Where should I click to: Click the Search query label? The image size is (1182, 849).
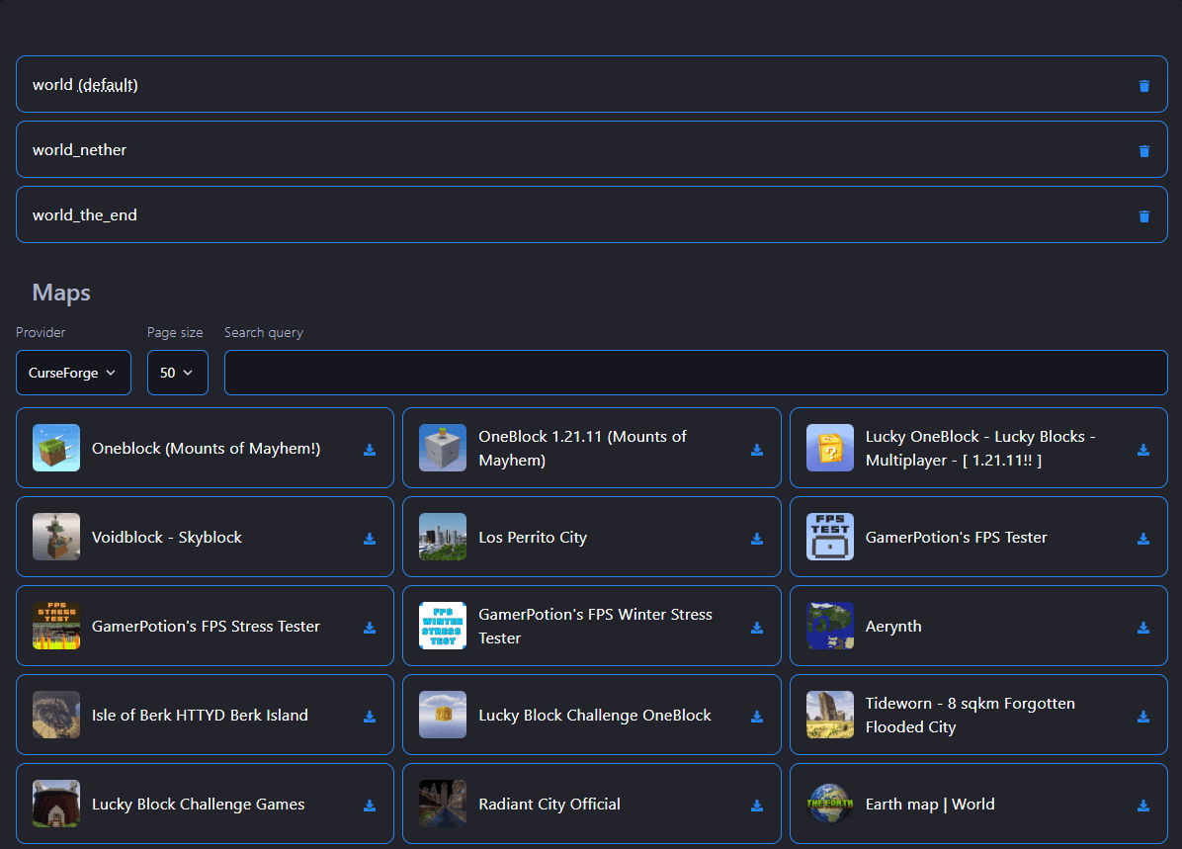tap(264, 332)
